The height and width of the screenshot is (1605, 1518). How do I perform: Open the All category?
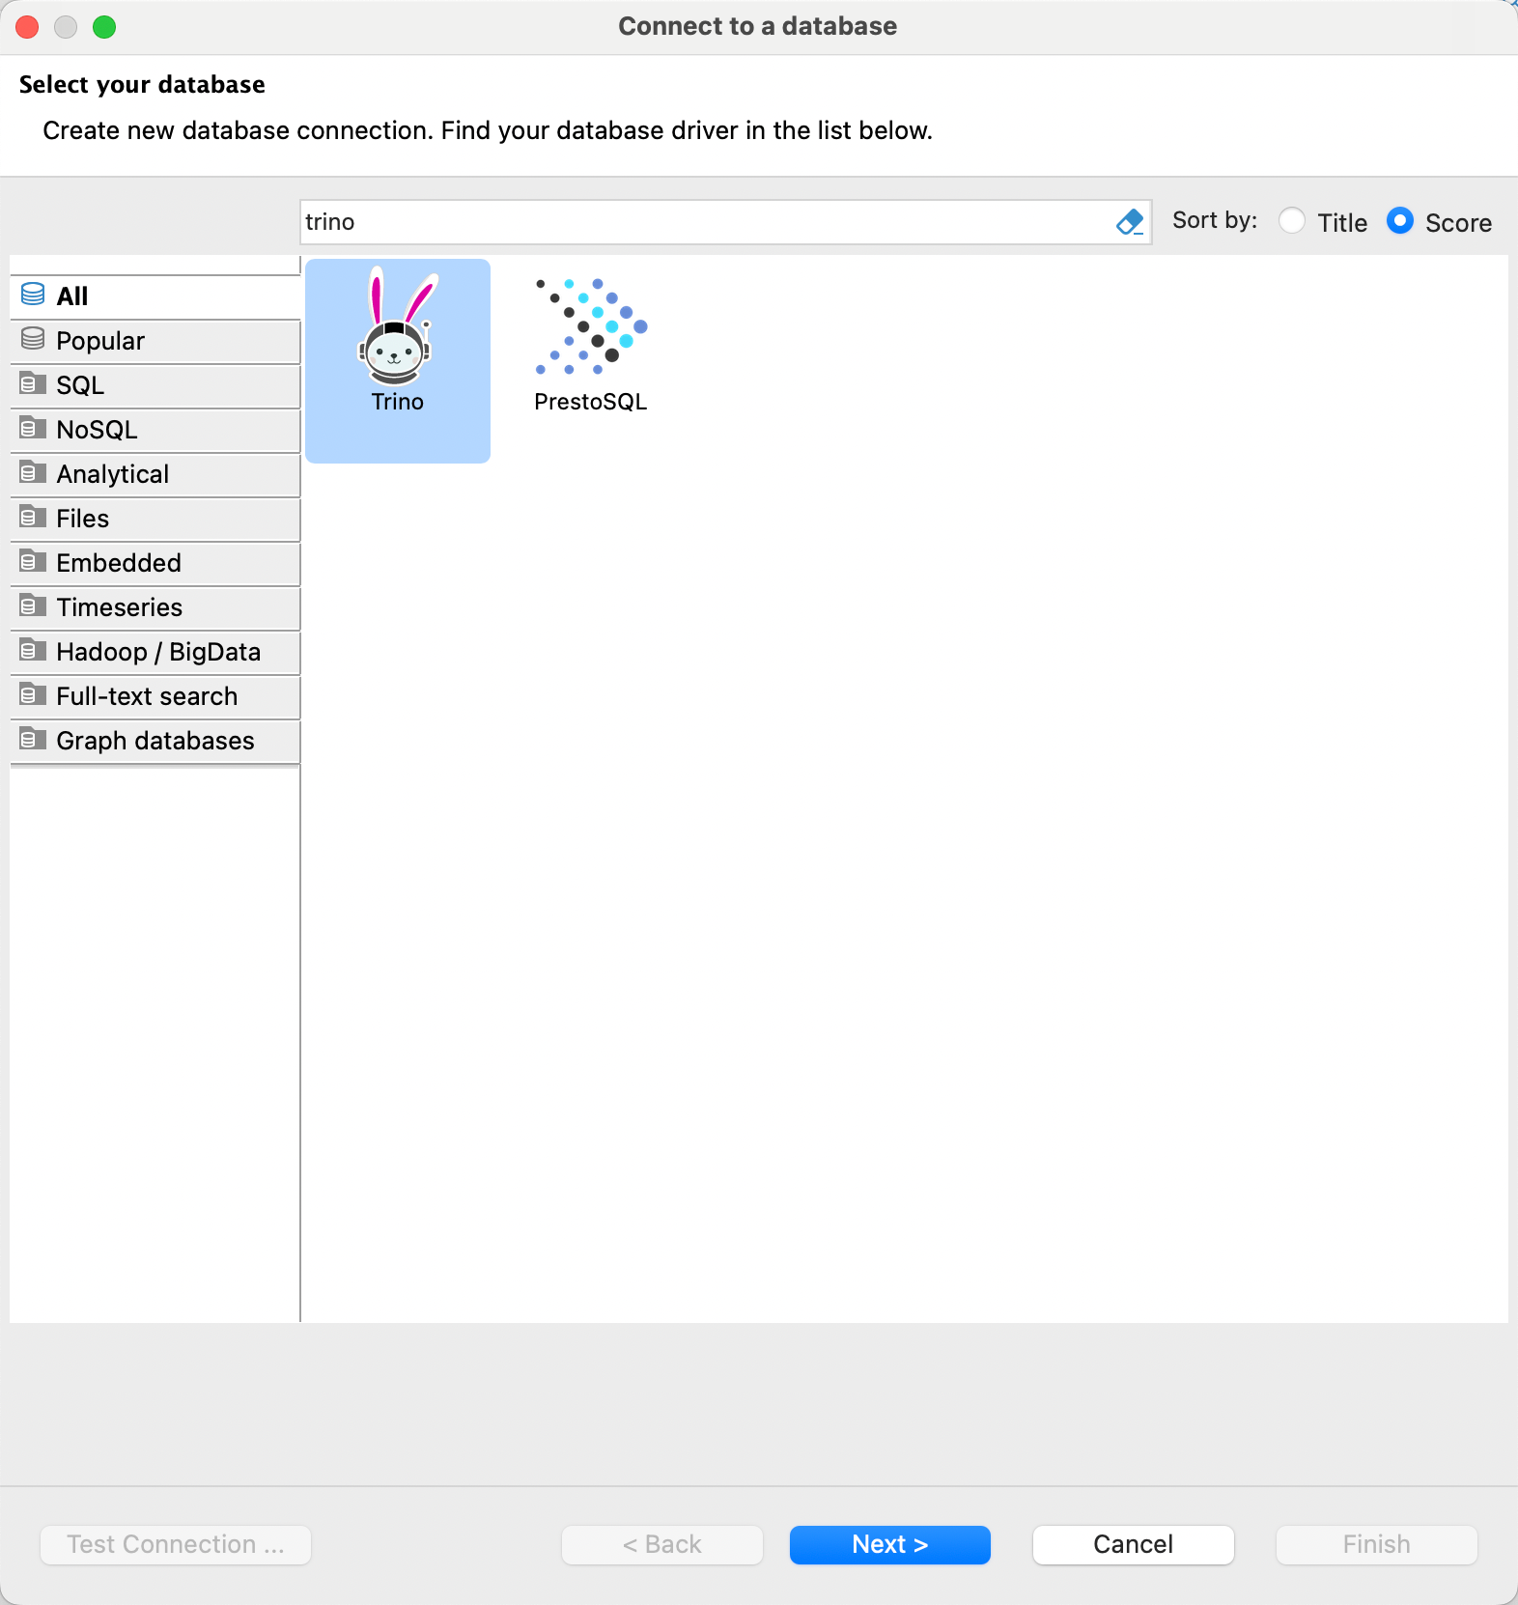point(155,296)
